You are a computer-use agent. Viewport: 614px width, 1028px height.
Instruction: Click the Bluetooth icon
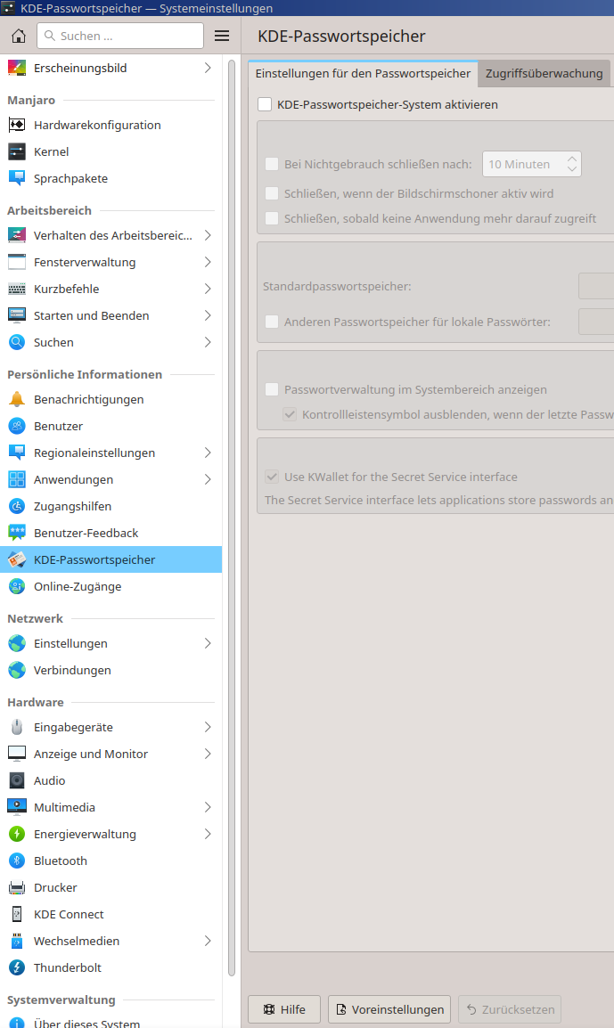[17, 861]
